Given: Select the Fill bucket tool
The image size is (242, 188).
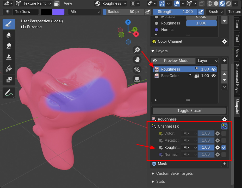Looking at the screenshot, I should (9, 68).
